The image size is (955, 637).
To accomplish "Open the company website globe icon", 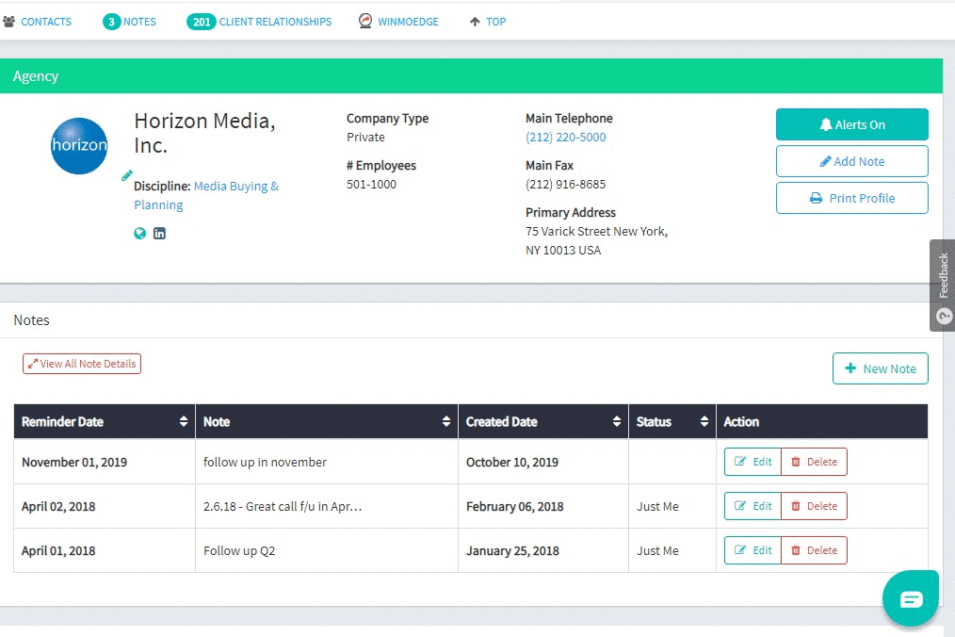I will coord(140,234).
